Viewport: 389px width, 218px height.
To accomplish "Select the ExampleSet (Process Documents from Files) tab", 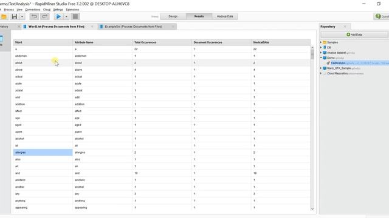I will click(x=133, y=27).
